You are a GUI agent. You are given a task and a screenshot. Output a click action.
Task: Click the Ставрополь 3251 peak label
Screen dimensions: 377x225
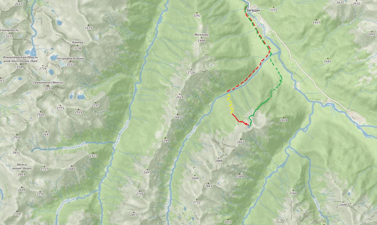pos(9,33)
